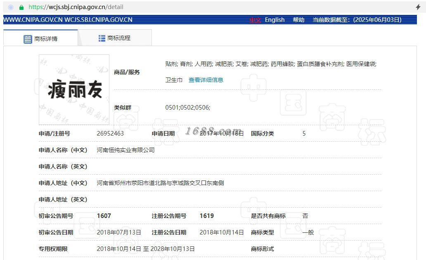The image size is (426, 260).
Task: Click the 申请人名称（英文） label
Action: pos(63,166)
